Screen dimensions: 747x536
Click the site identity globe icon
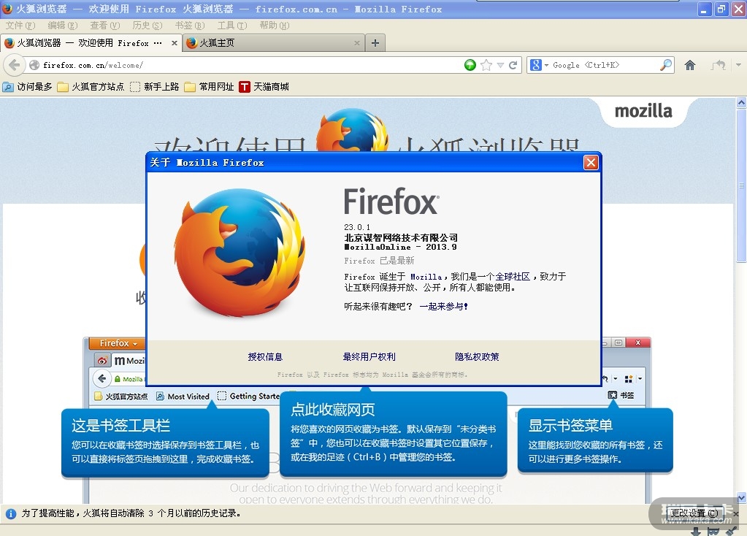[x=34, y=65]
